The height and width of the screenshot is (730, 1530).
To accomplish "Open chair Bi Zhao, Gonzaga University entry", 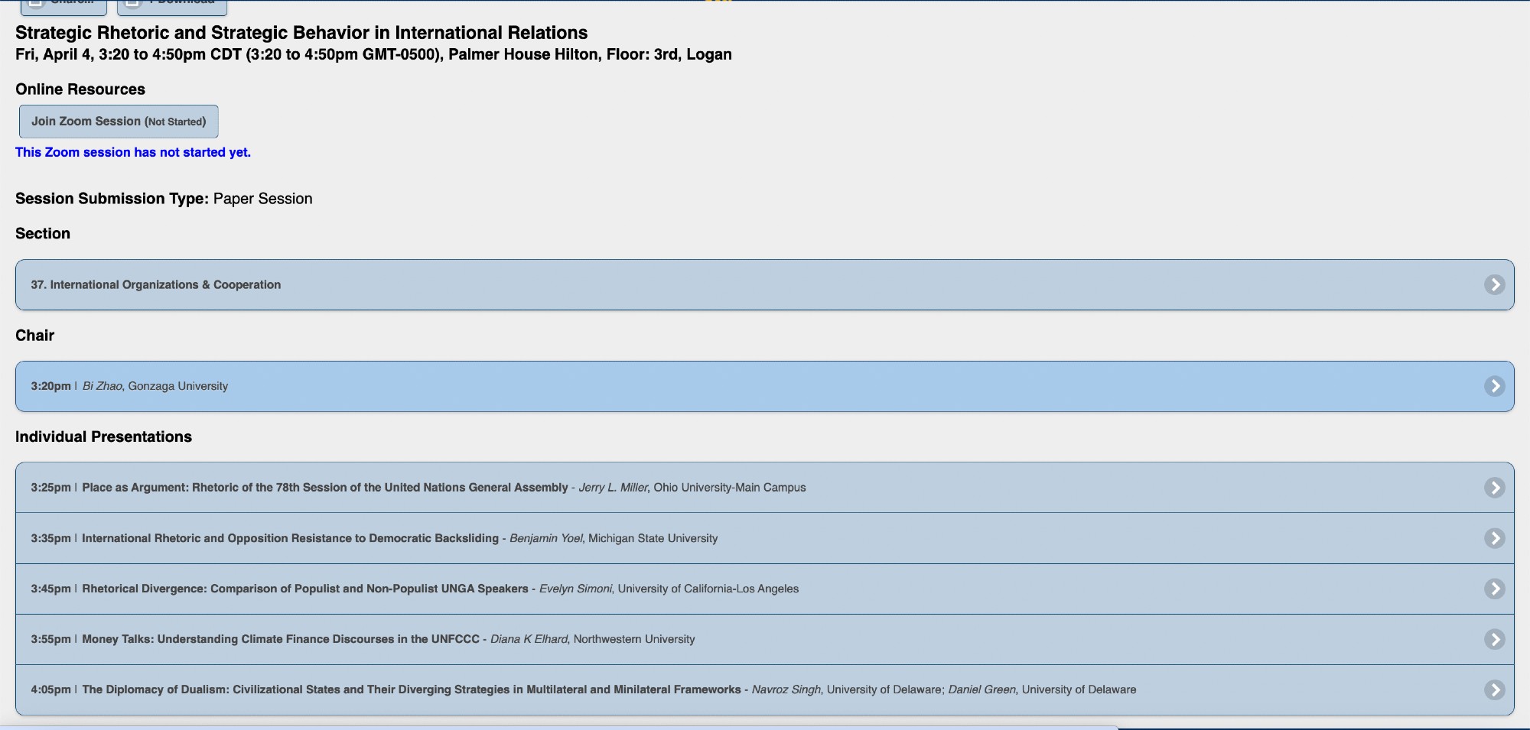I will click(155, 386).
